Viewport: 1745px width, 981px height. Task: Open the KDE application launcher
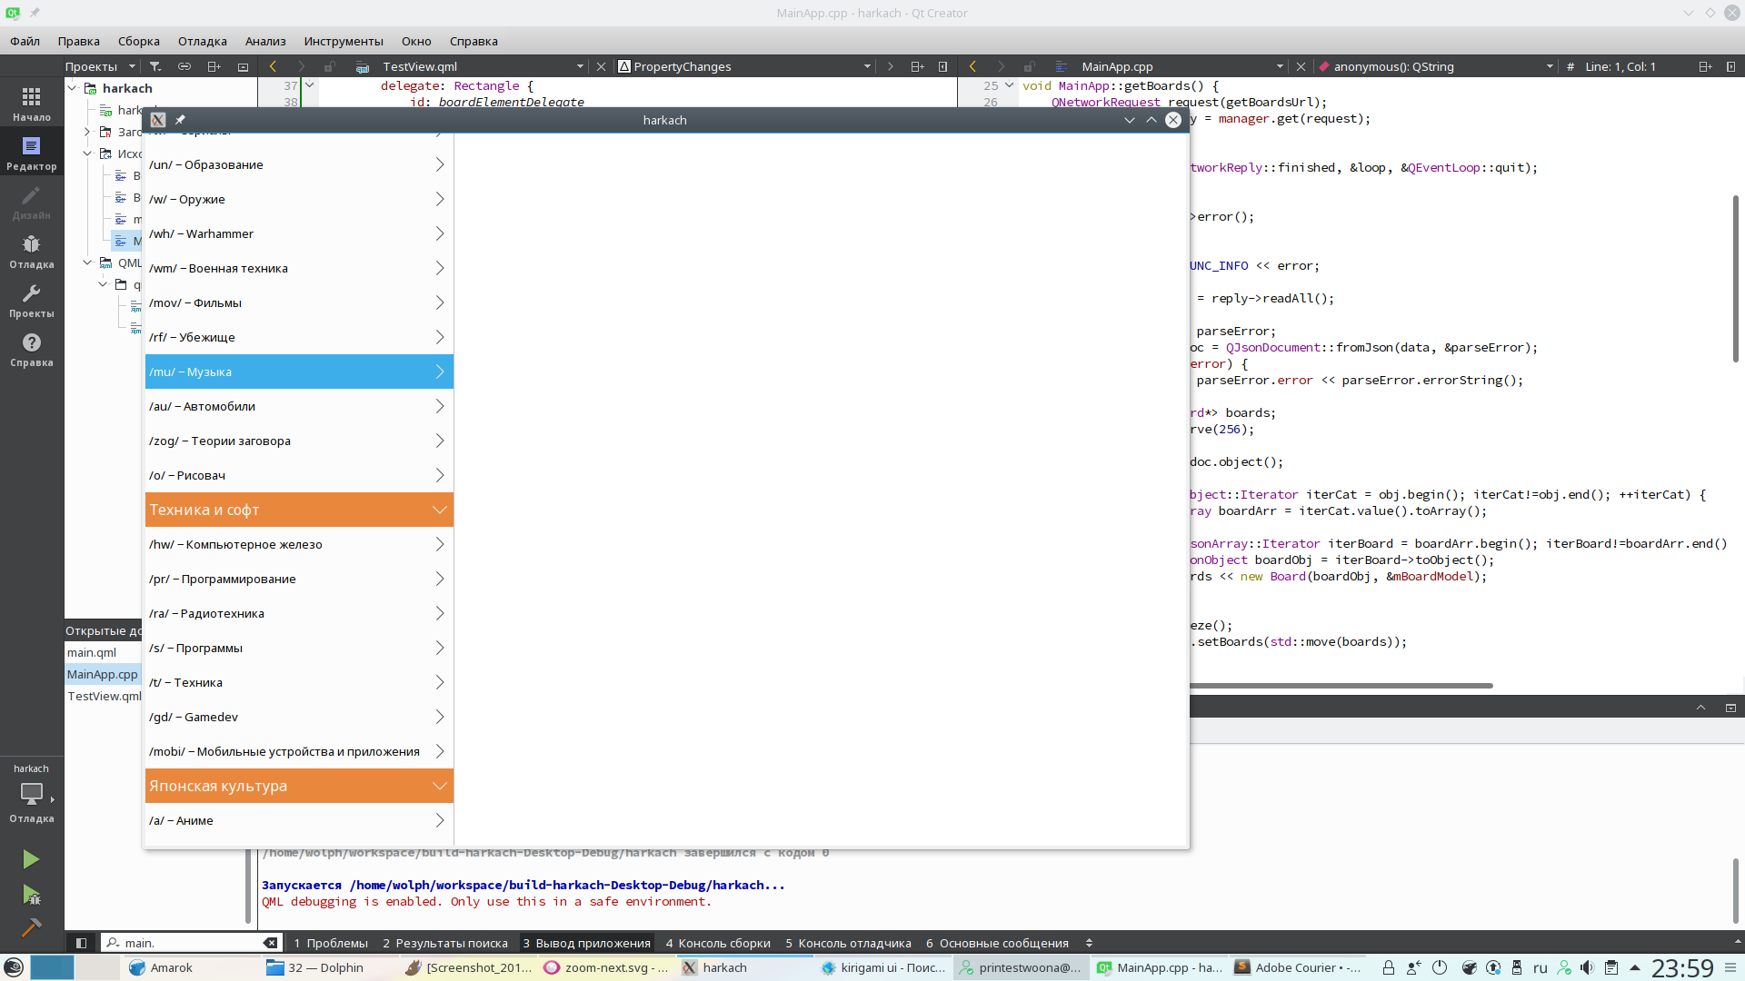[x=14, y=967]
